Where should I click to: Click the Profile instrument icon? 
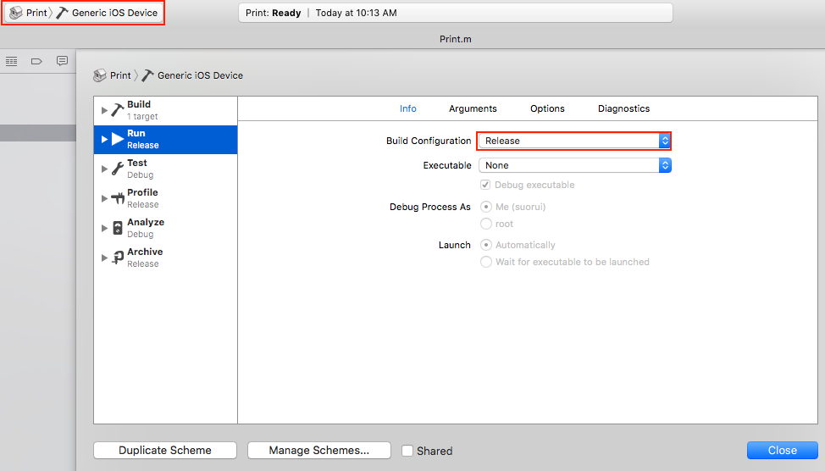click(118, 198)
